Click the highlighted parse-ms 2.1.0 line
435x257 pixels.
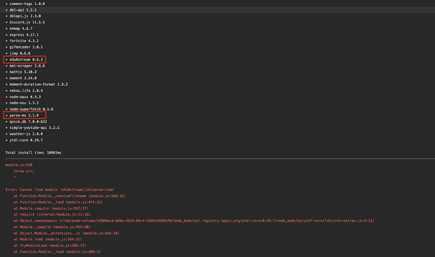[25, 115]
